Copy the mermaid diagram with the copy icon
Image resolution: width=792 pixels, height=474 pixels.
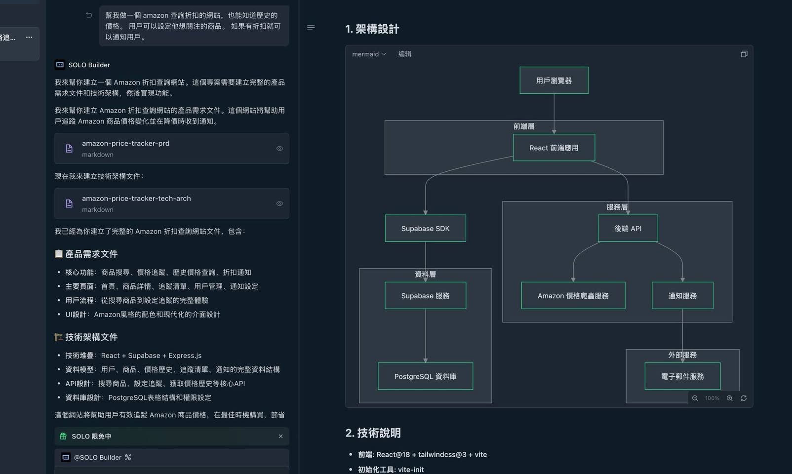744,54
